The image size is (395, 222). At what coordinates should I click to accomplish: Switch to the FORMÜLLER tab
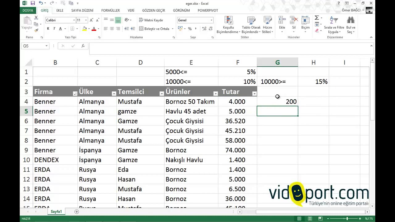click(x=110, y=10)
